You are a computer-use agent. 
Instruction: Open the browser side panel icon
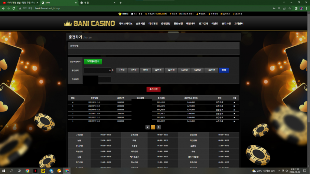click(x=296, y=9)
